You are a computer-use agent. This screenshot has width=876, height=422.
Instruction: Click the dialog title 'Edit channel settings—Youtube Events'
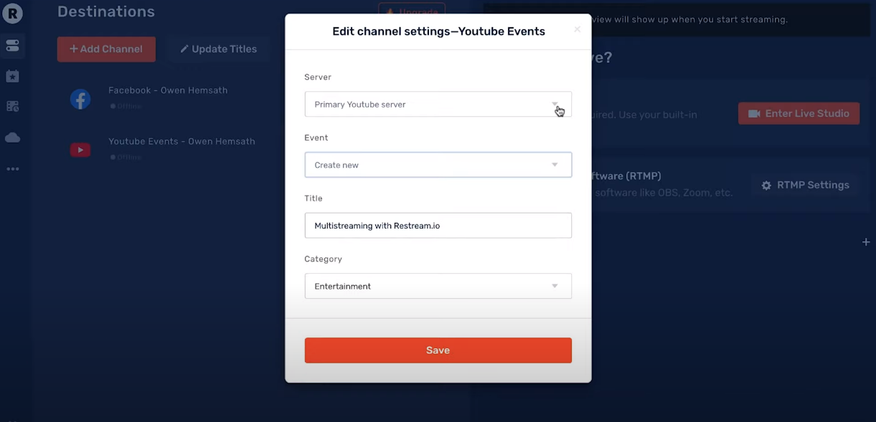[438, 32]
